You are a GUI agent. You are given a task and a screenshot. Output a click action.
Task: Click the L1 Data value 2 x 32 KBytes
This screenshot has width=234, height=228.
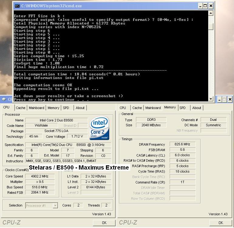tap(96, 176)
